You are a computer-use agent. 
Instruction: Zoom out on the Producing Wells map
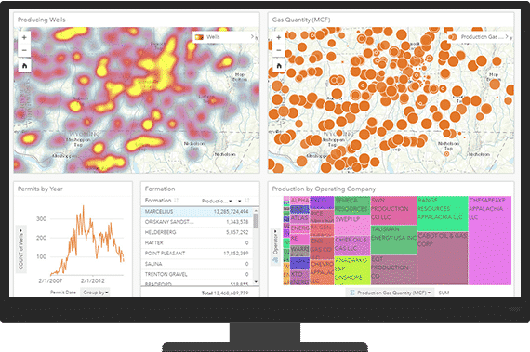click(24, 50)
